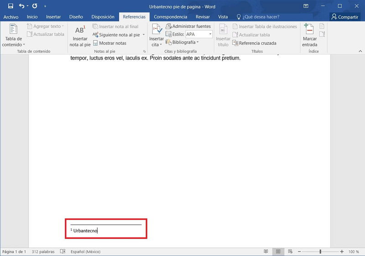The width and height of the screenshot is (365, 256).
Task: Open the undo history dropdown arrow
Action: pos(27,6)
